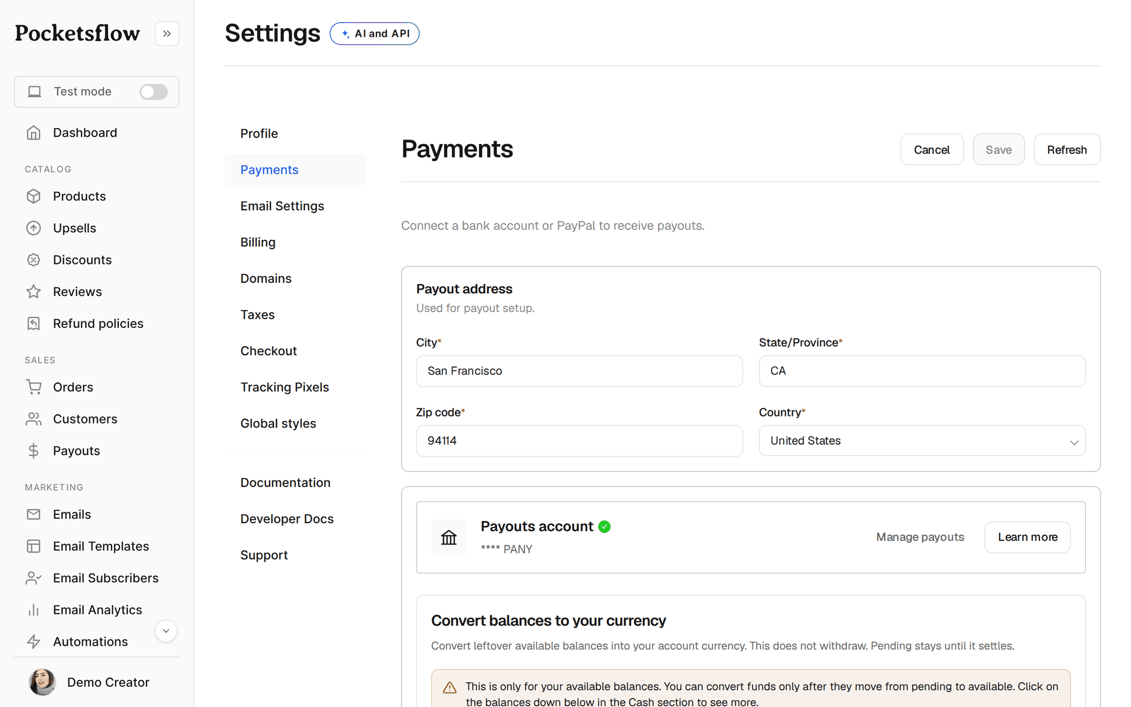This screenshot has width=1131, height=707.
Task: Click the Save button
Action: [998, 150]
